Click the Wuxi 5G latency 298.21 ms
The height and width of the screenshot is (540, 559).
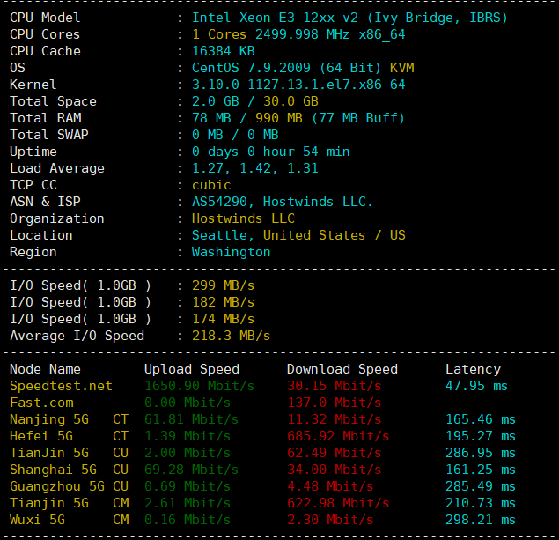480,520
